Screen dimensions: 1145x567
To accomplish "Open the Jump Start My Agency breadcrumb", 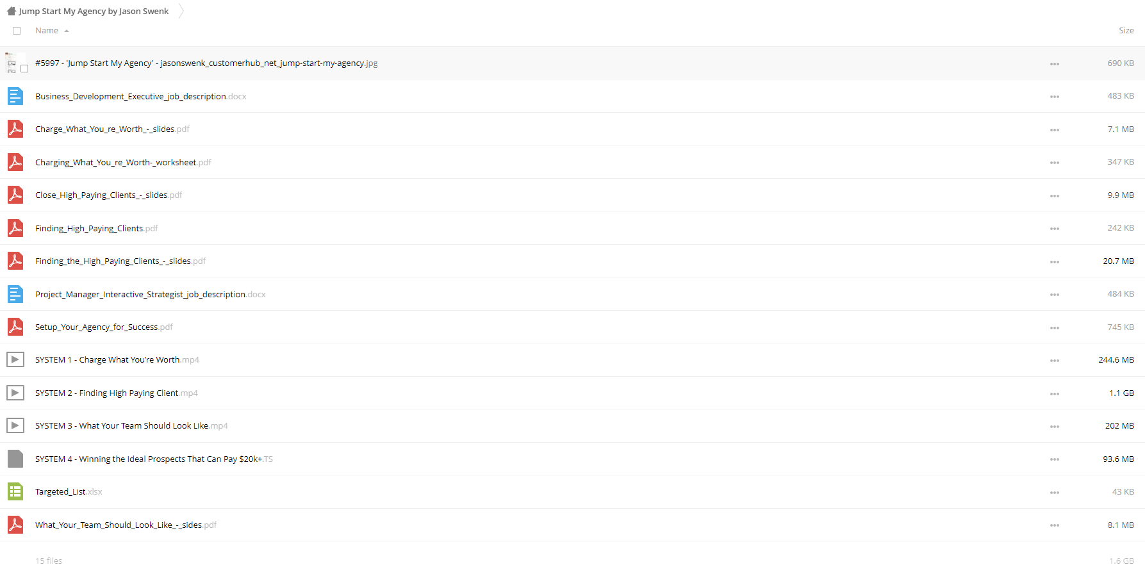I will [x=94, y=11].
